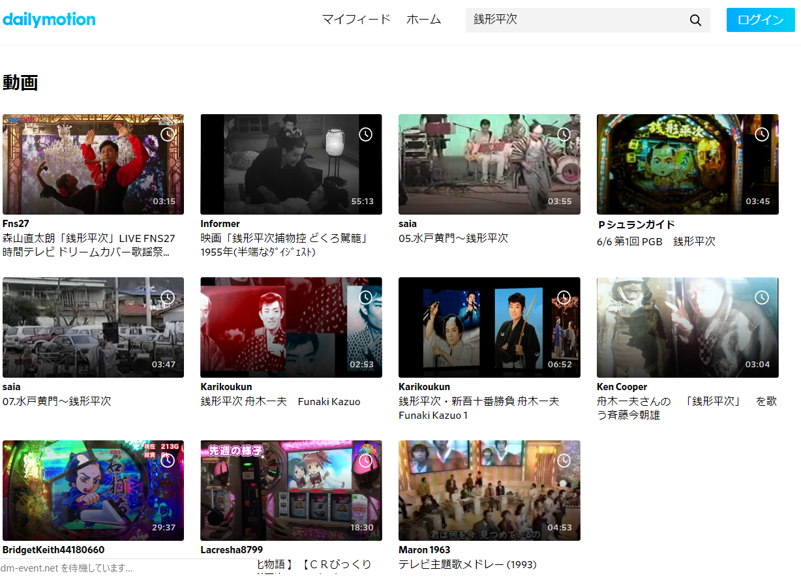Open title テレビ主題歌メドレー (1993)
The height and width of the screenshot is (578, 801).
tap(468, 564)
